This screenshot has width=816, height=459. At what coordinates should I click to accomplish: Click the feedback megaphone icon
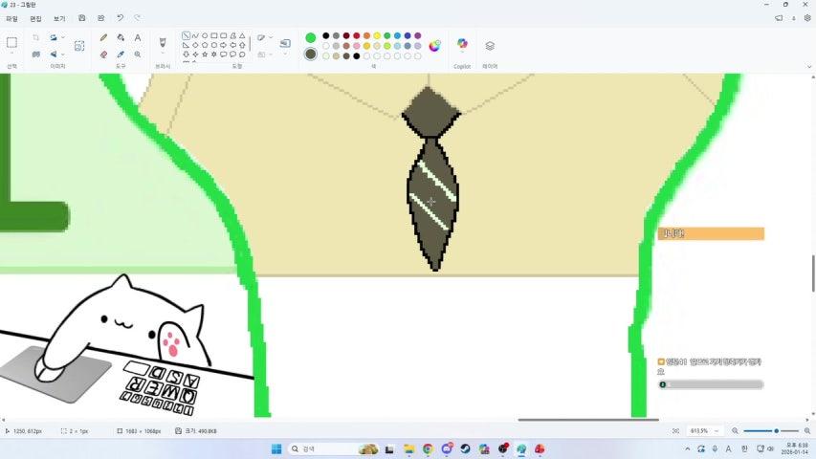(779, 18)
